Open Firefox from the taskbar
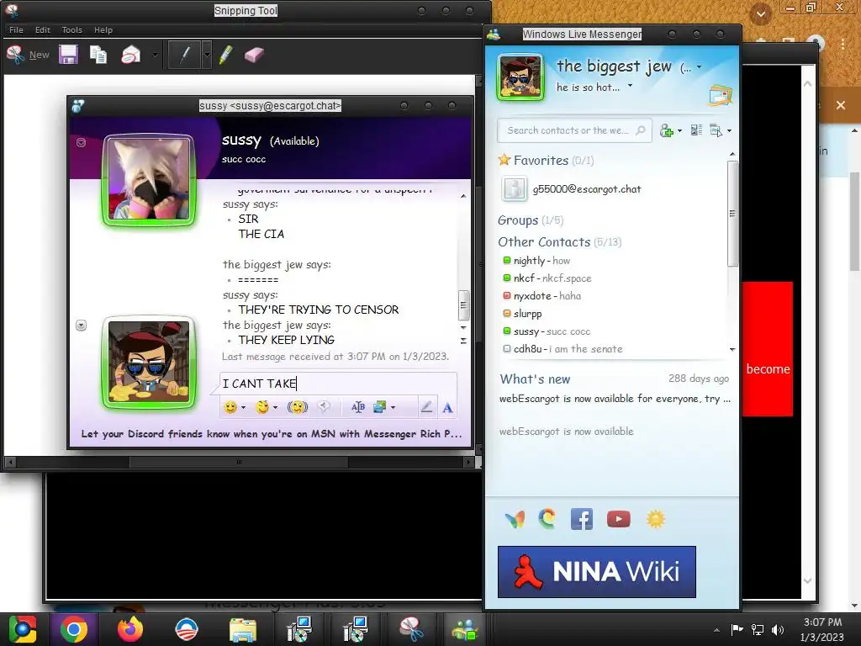 (x=129, y=629)
